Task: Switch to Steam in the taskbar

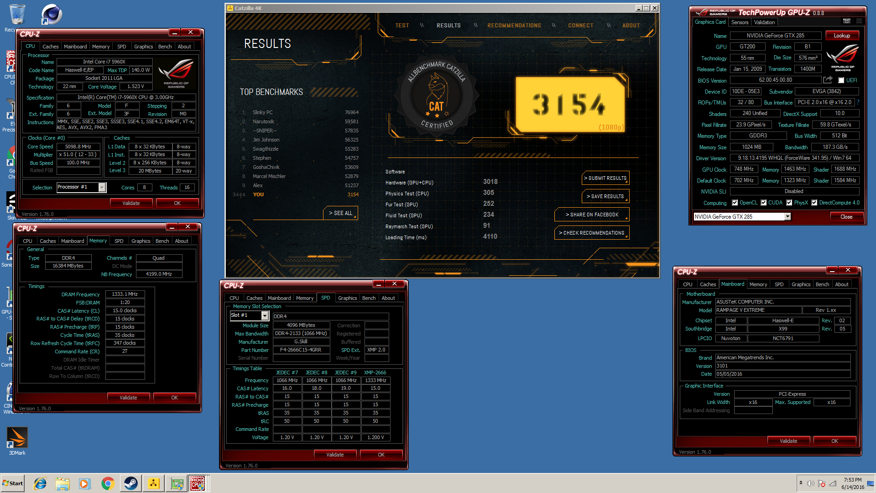Action: pyautogui.click(x=130, y=483)
